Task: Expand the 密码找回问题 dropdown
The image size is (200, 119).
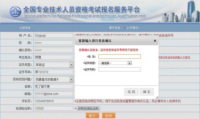Action: point(71,79)
